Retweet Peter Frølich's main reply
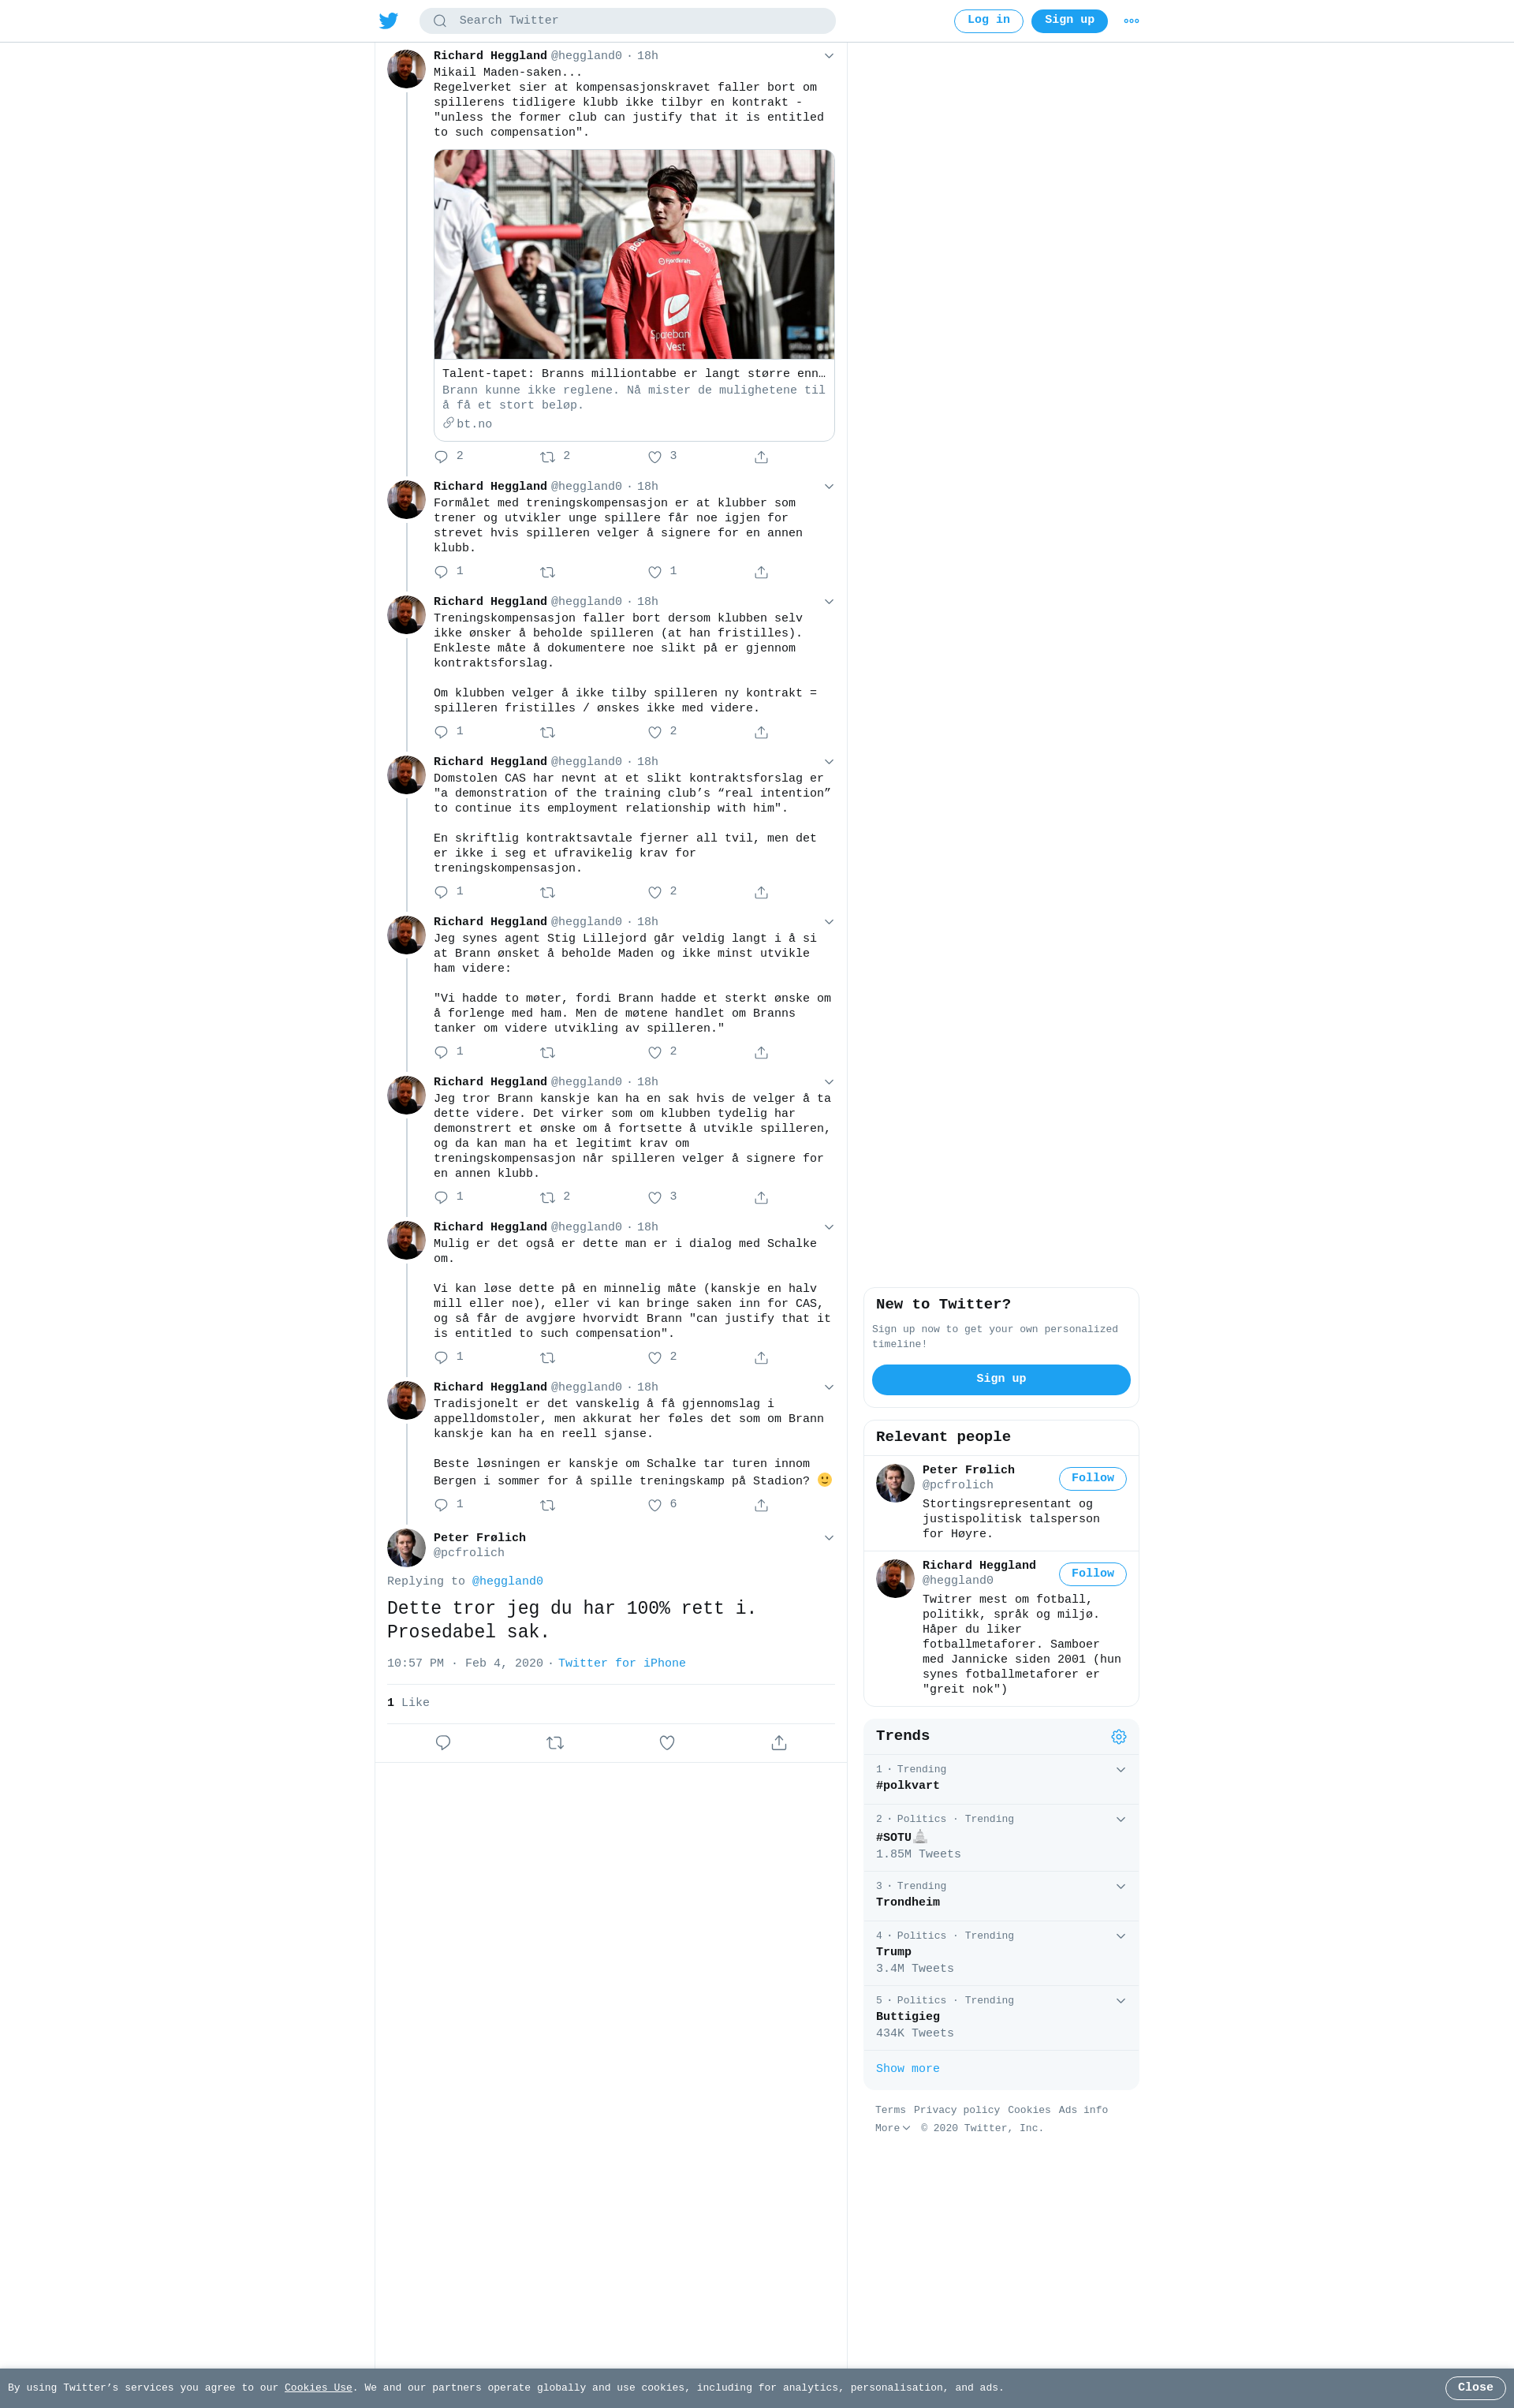This screenshot has height=2408, width=1514. [x=555, y=1743]
